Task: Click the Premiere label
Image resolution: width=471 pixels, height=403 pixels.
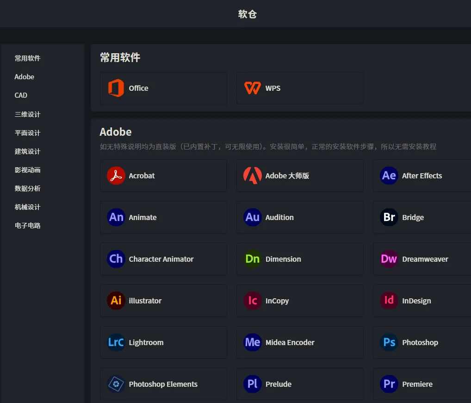Action: click(x=417, y=384)
